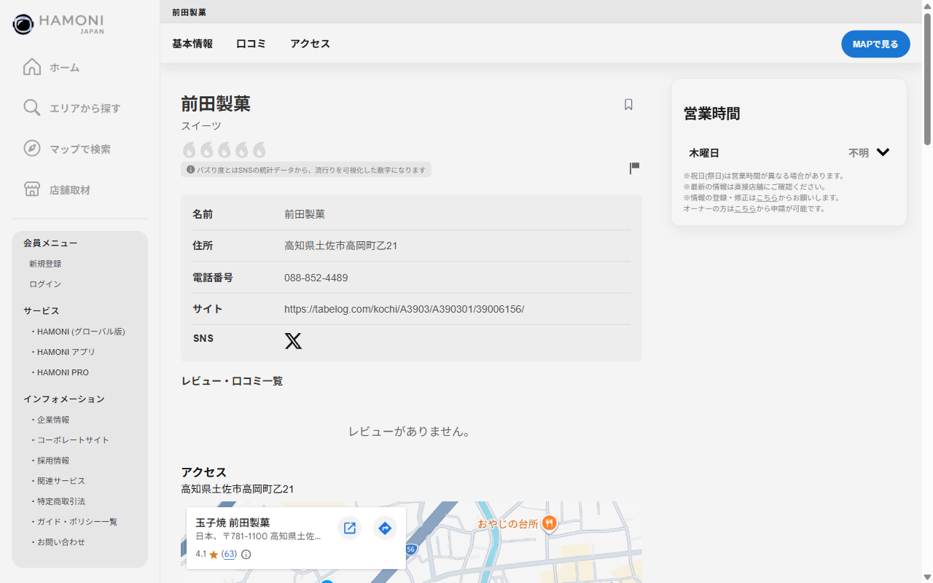Click the rating info icon on map card
933x583 pixels.
[246, 555]
